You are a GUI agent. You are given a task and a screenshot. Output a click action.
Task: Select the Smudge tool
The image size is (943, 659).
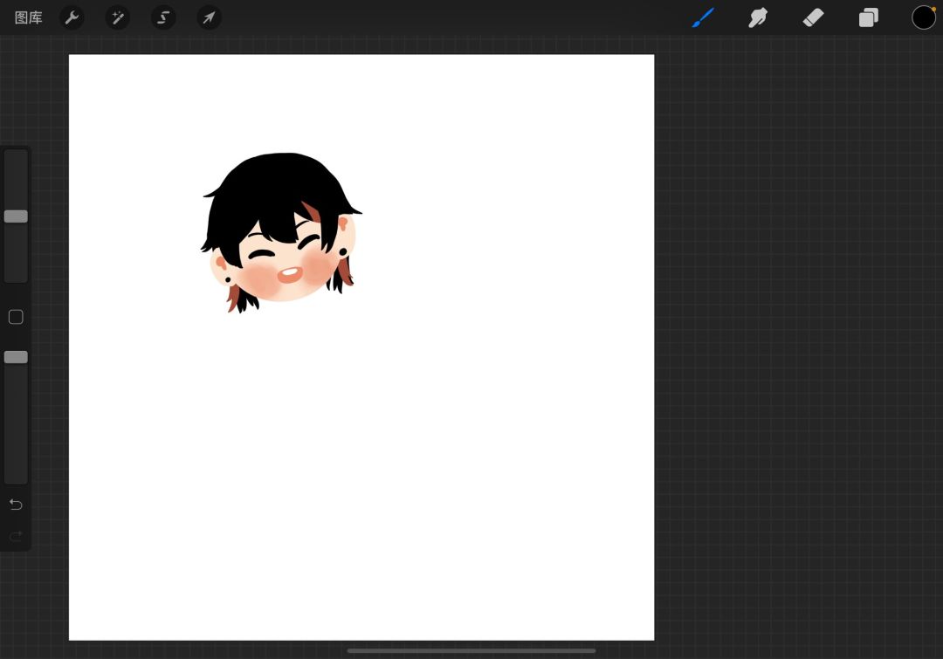(758, 18)
